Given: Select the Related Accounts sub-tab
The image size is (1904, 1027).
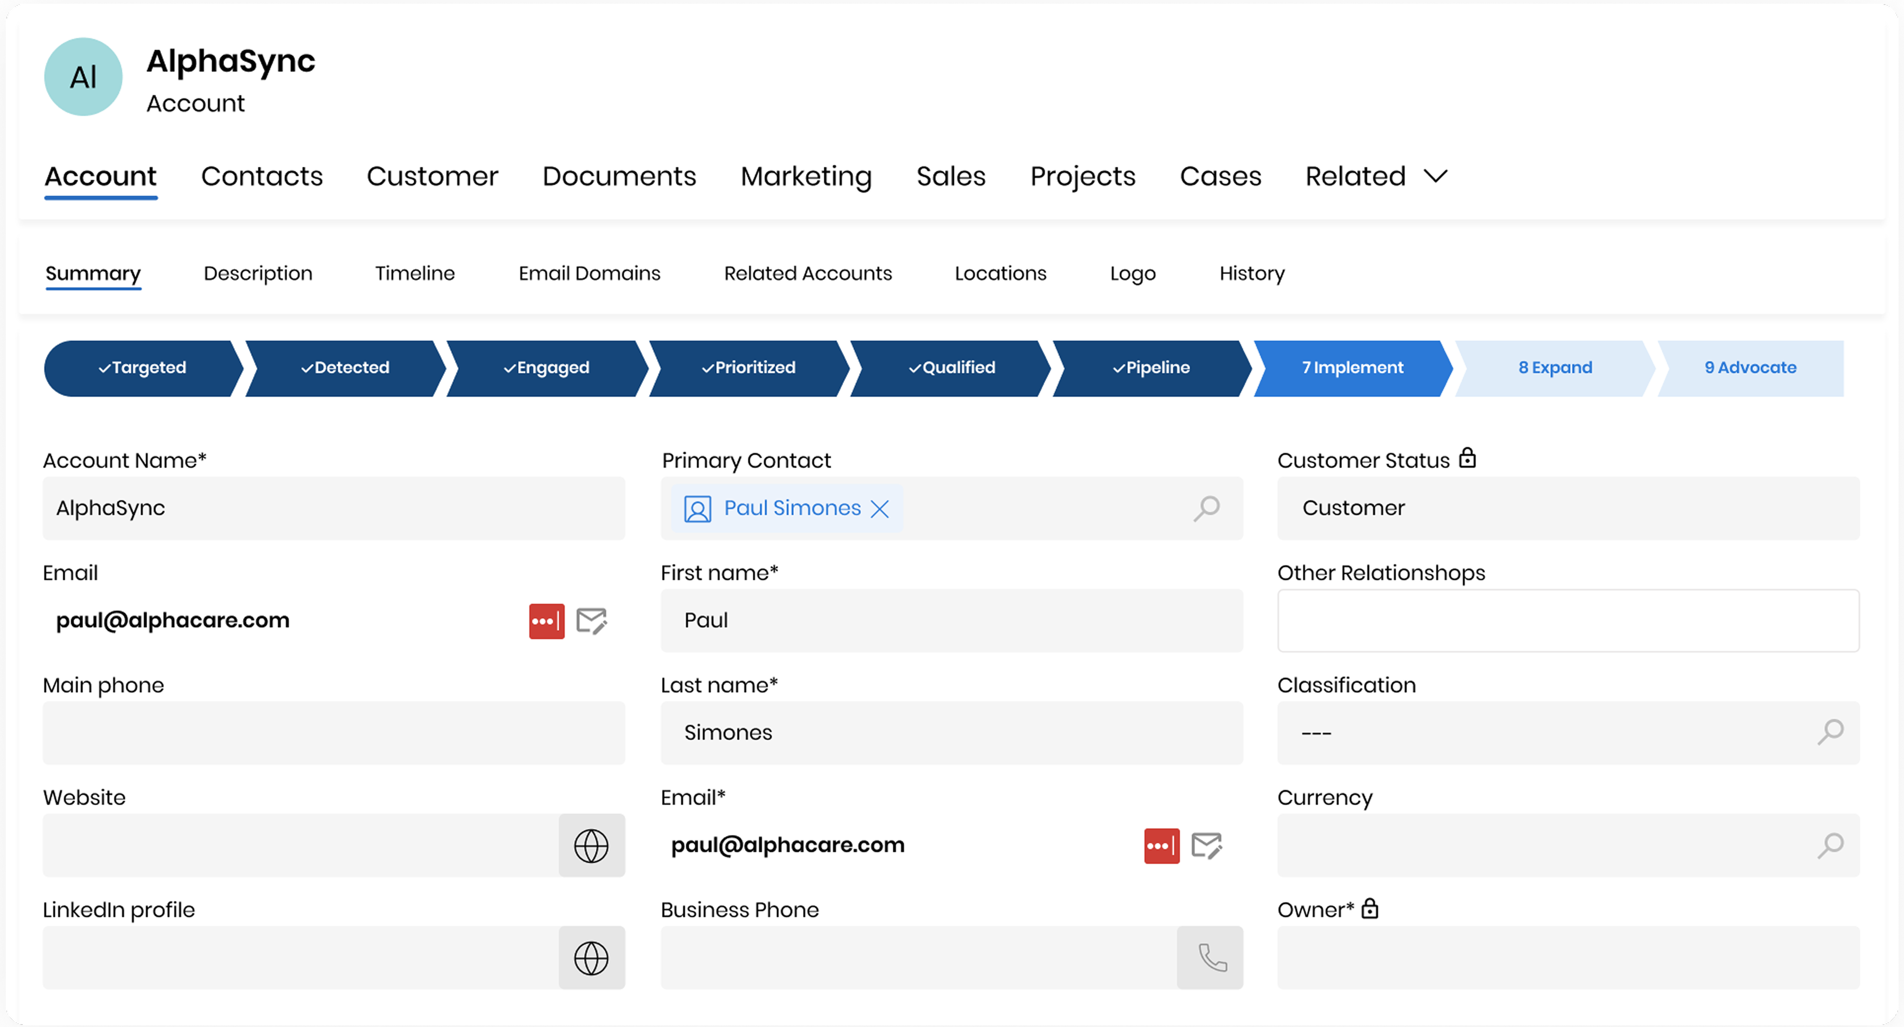Looking at the screenshot, I should pos(808,273).
